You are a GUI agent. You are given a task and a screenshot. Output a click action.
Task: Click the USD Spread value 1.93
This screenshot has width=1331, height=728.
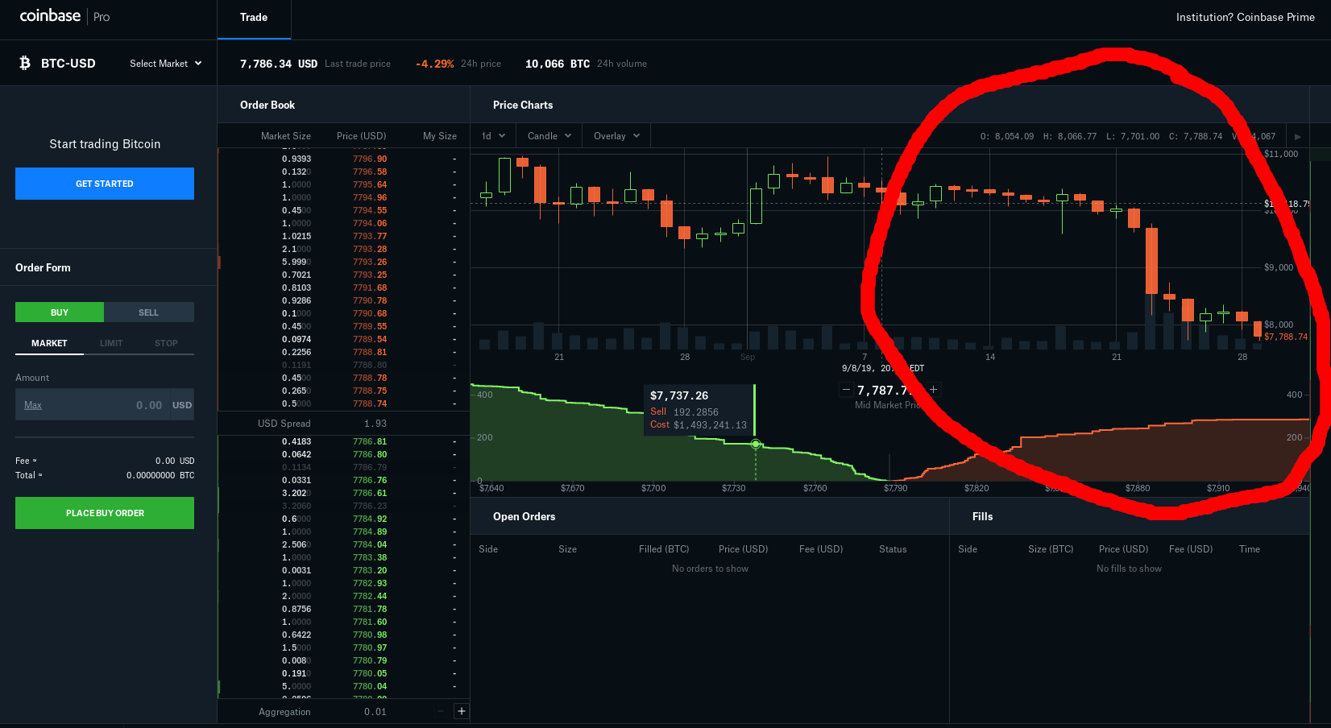[x=375, y=424]
